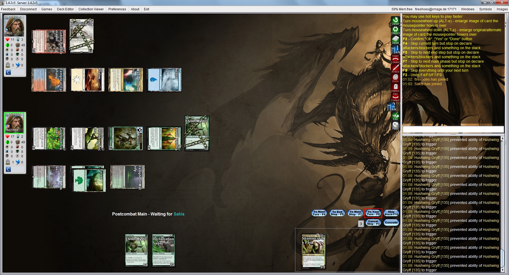Open the Games menu item
Image resolution: width=509 pixels, height=275 pixels.
47,9
